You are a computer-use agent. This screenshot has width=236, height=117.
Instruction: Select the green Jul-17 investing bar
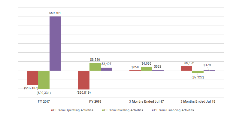(x=147, y=69)
